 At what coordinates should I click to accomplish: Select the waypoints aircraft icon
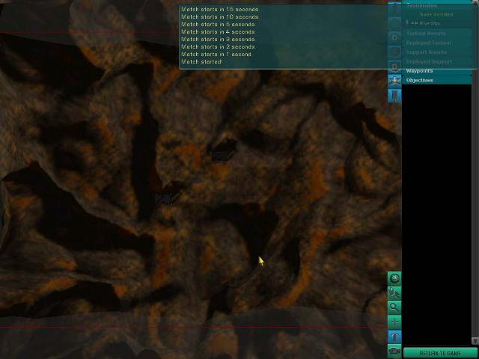394,81
